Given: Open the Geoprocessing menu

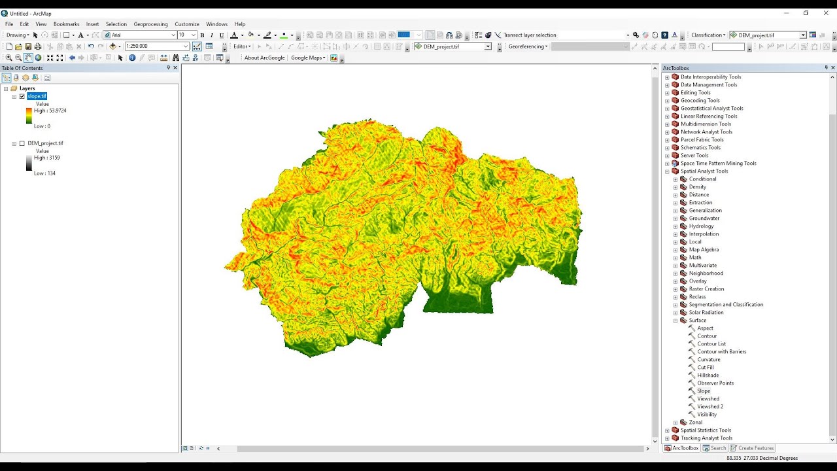Looking at the screenshot, I should (x=150, y=24).
